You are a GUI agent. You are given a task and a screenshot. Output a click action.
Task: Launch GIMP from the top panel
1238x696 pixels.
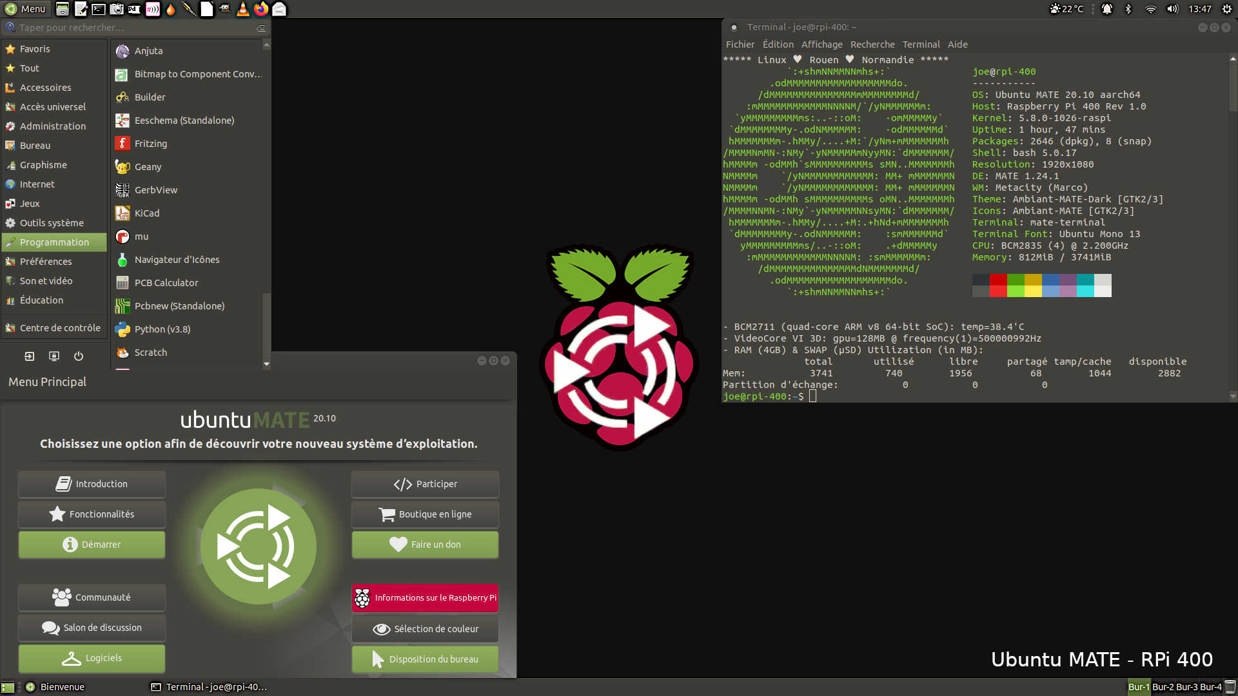(225, 9)
